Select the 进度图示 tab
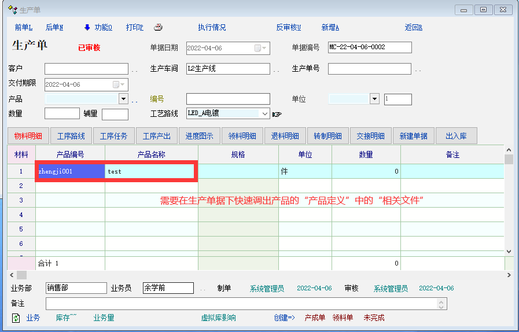This screenshot has height=332, width=519. click(200, 136)
